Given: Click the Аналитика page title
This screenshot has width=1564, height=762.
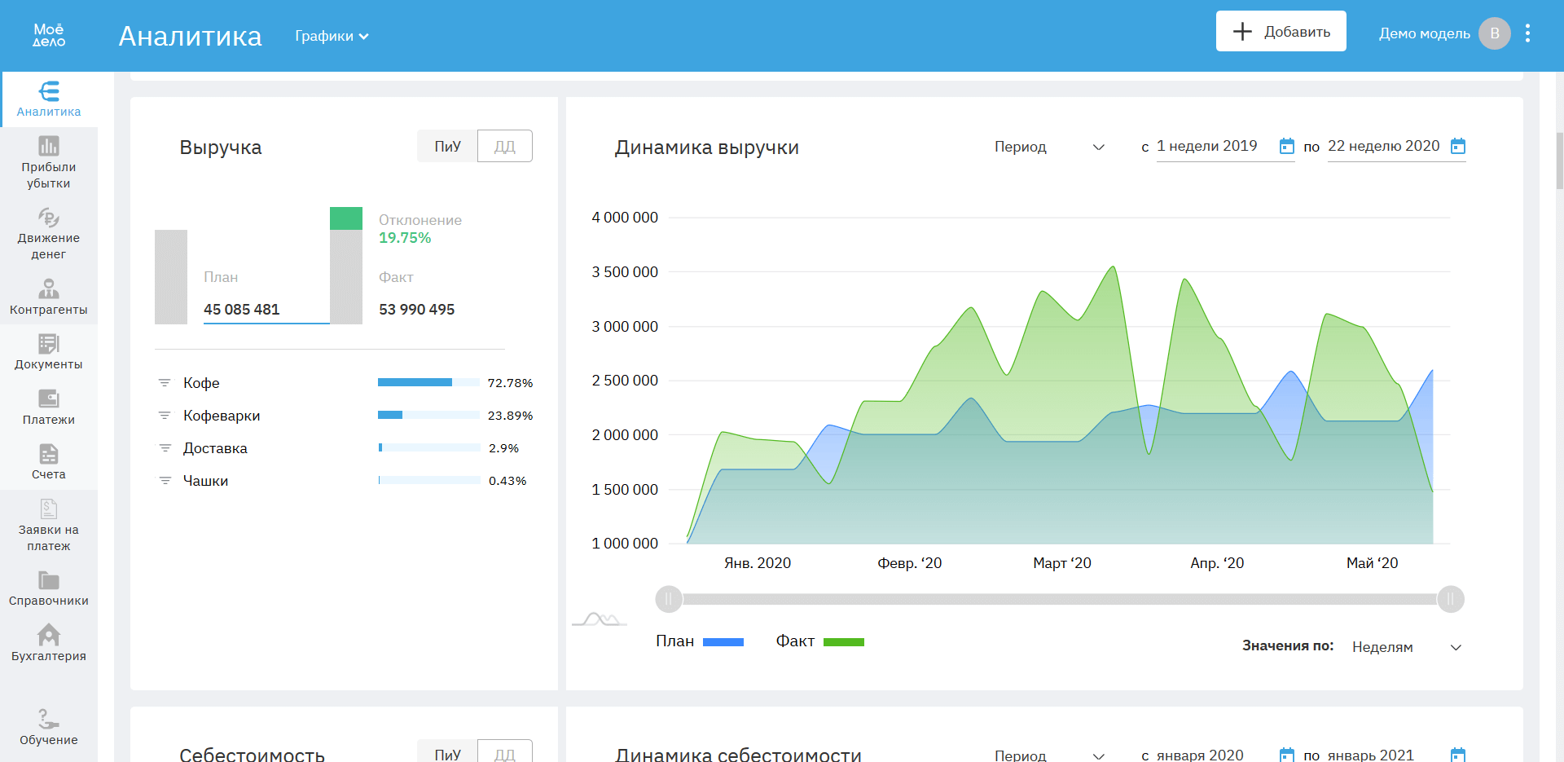Looking at the screenshot, I should click(x=190, y=36).
